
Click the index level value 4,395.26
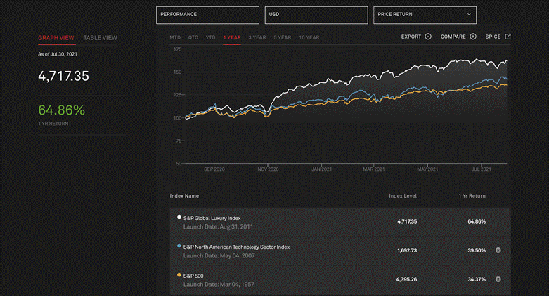pyautogui.click(x=406, y=279)
